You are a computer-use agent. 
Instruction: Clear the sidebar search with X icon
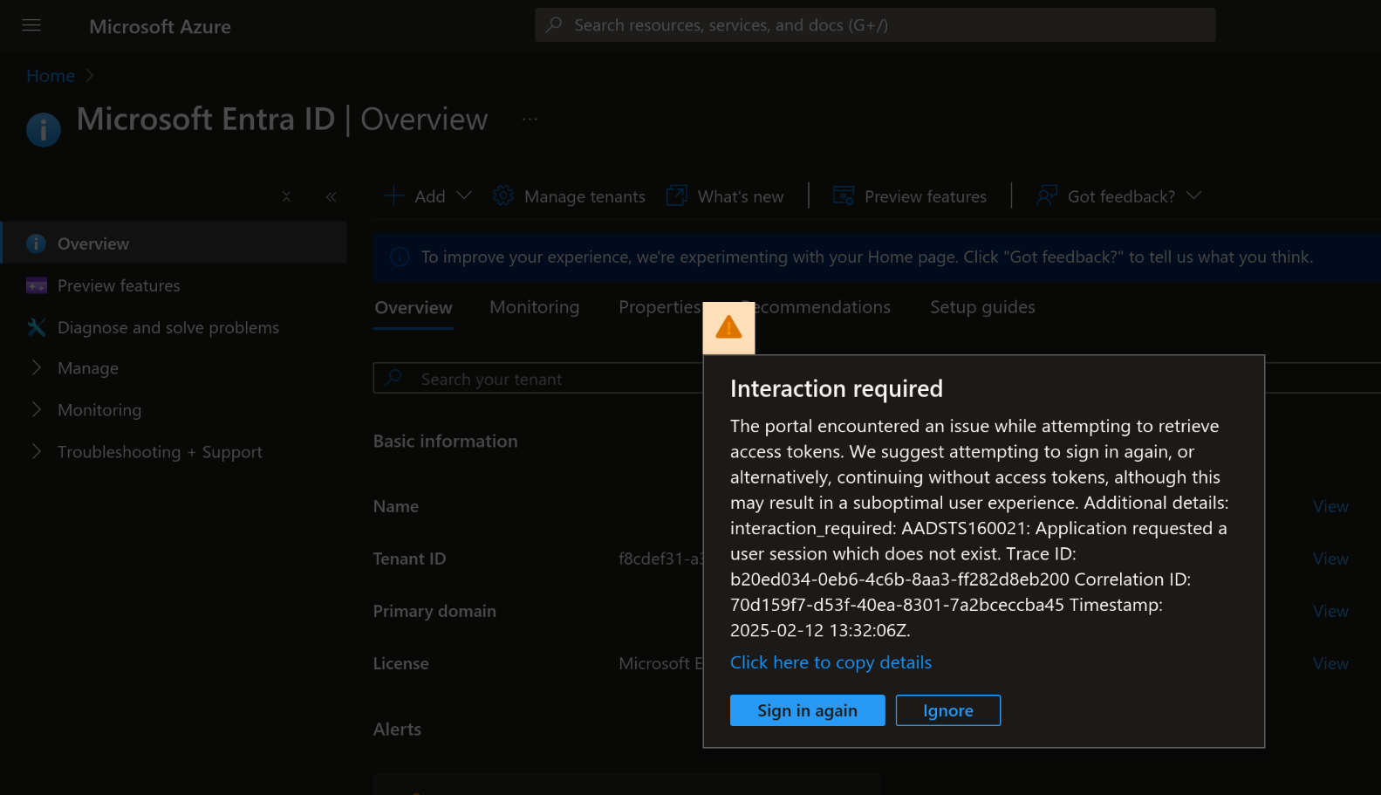[x=286, y=197]
